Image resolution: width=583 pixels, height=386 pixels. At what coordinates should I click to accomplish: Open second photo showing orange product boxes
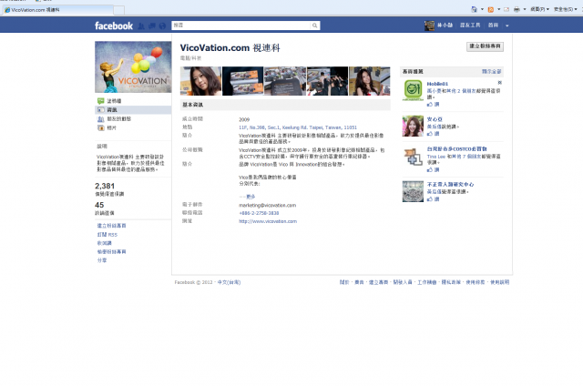pos(243,81)
